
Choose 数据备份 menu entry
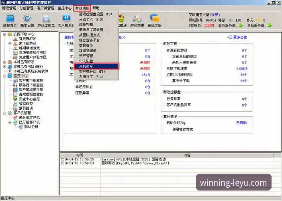[x=96, y=45]
